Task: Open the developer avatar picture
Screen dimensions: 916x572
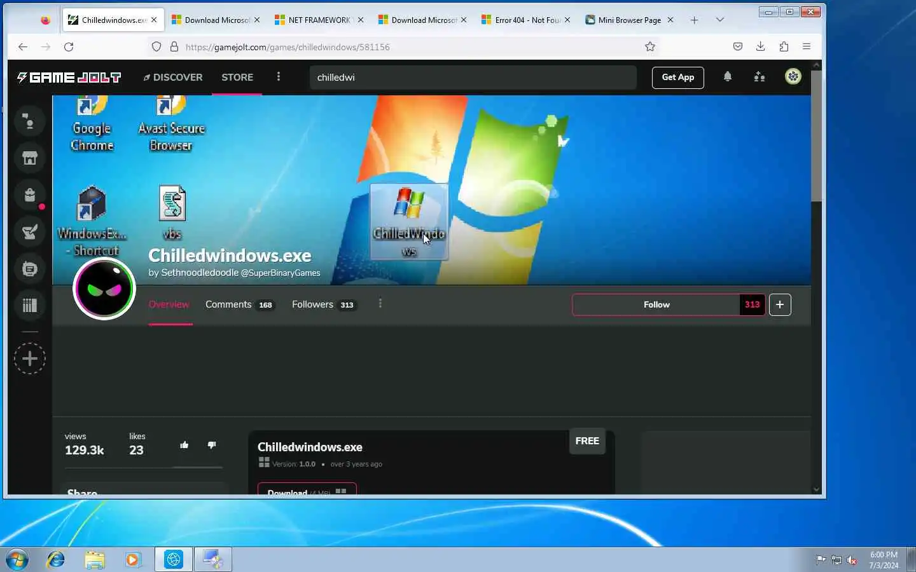Action: [x=104, y=289]
